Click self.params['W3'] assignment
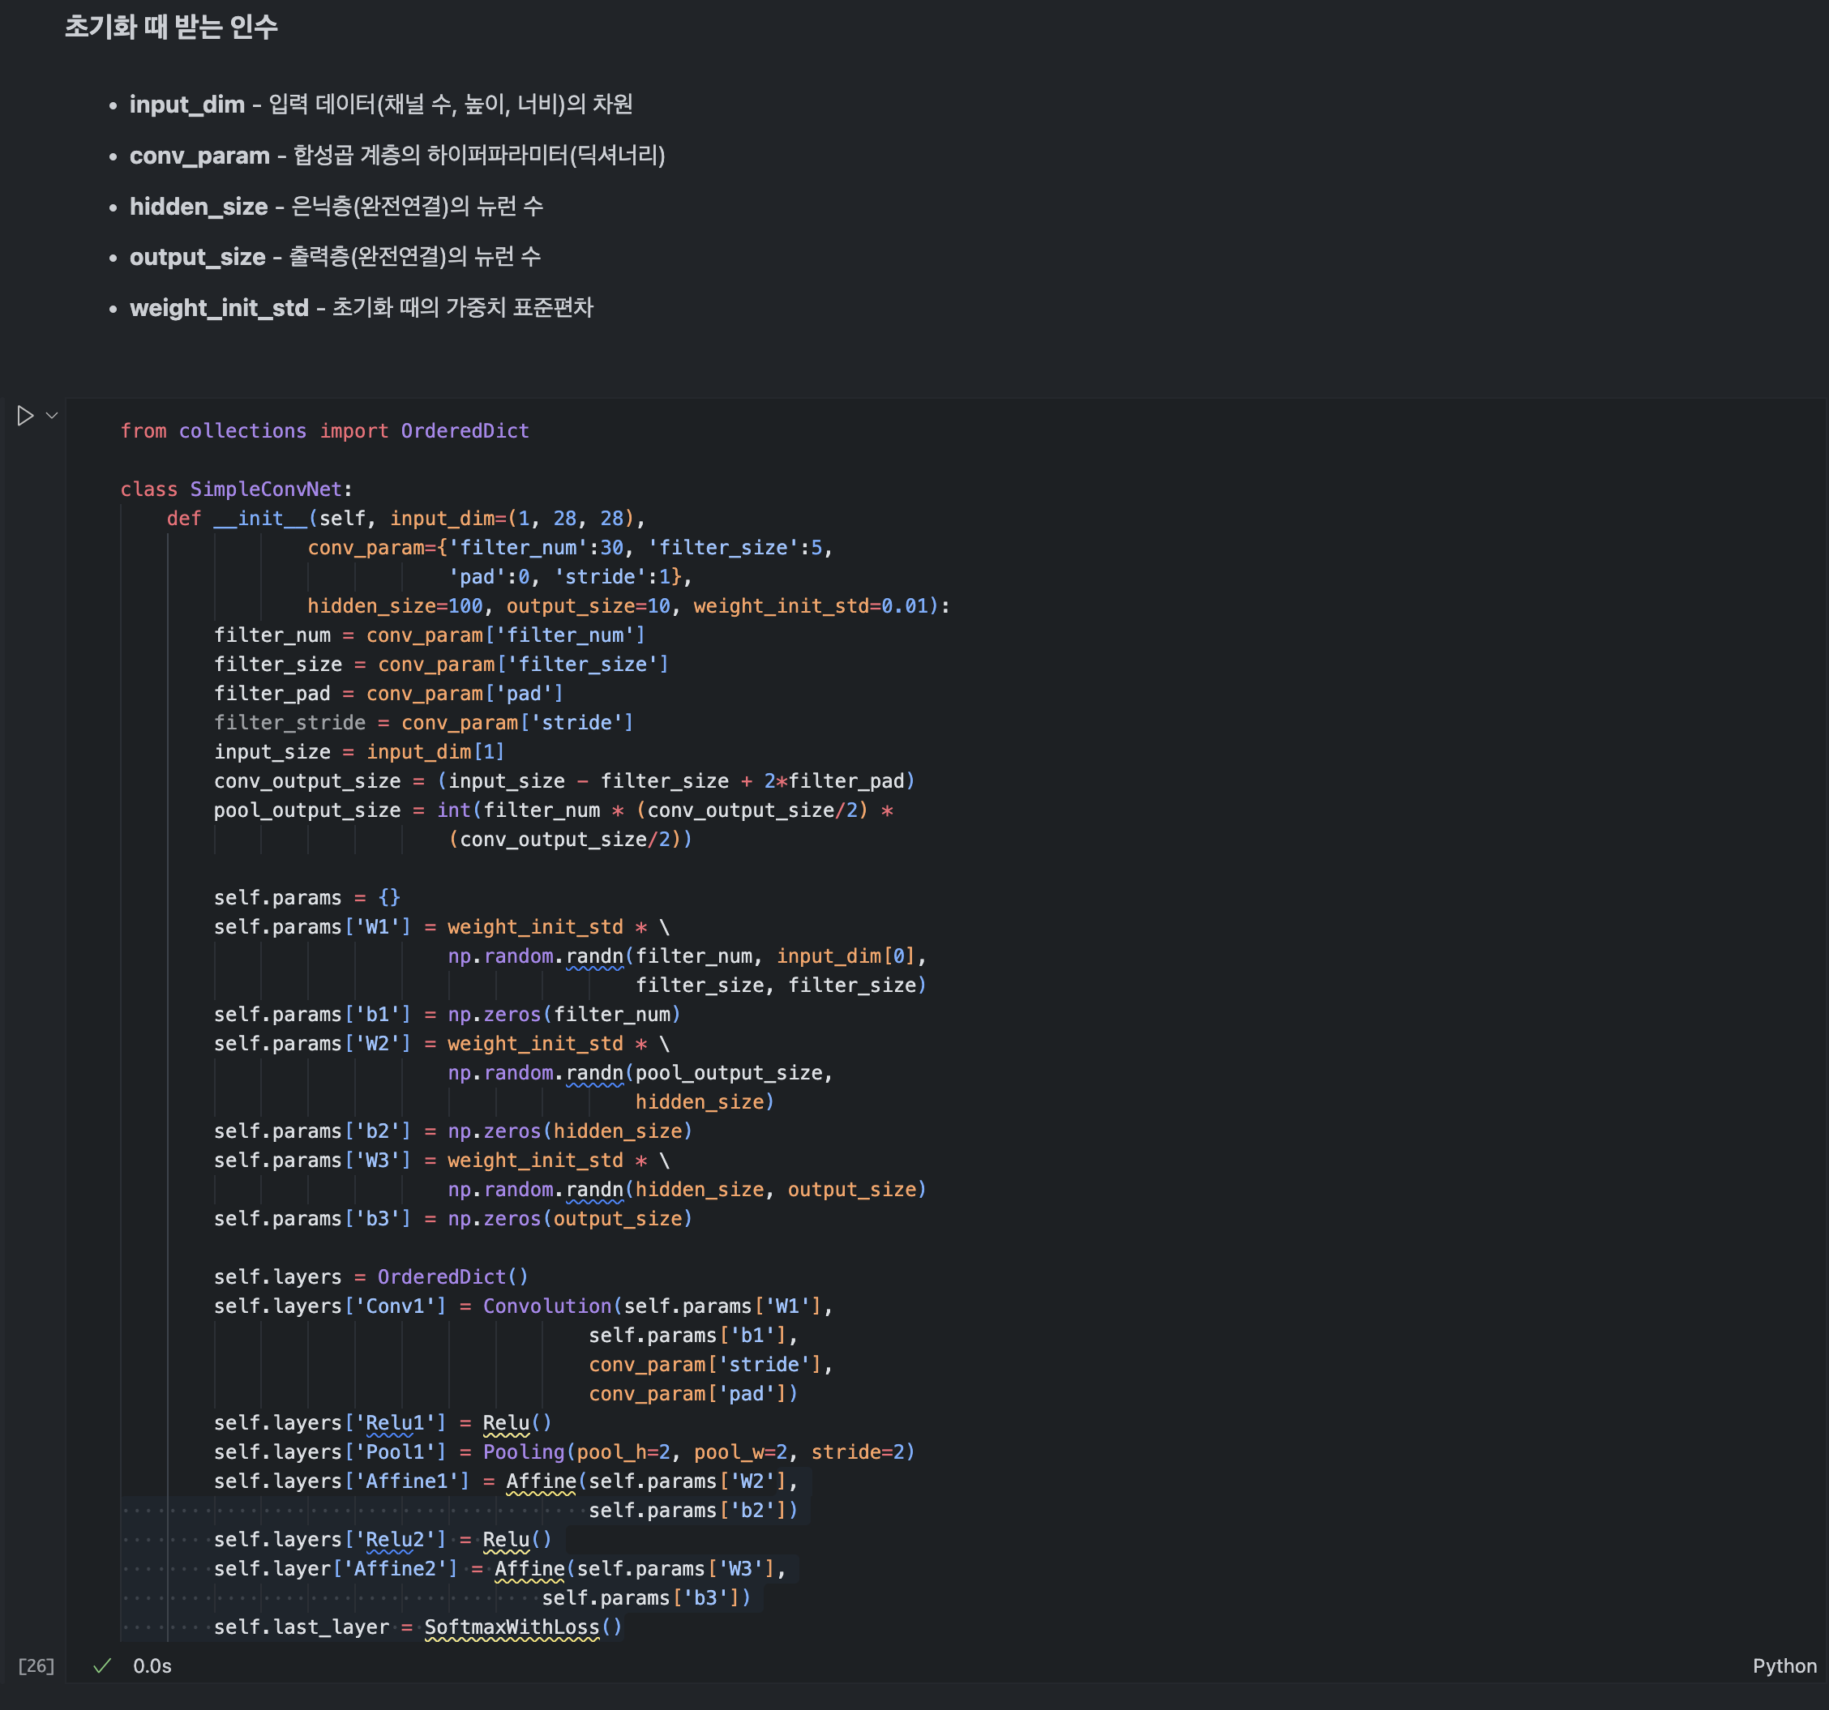Viewport: 1829px width, 1710px height. (442, 1161)
